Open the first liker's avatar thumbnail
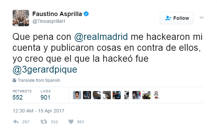This screenshot has width=217, height=137. point(77,95)
